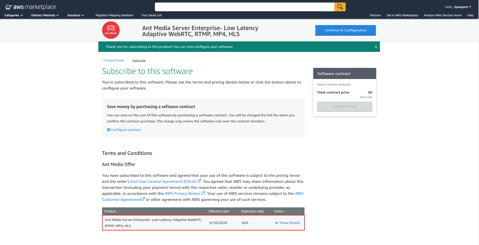Open Migration Mapping Assistant

pyautogui.click(x=114, y=15)
